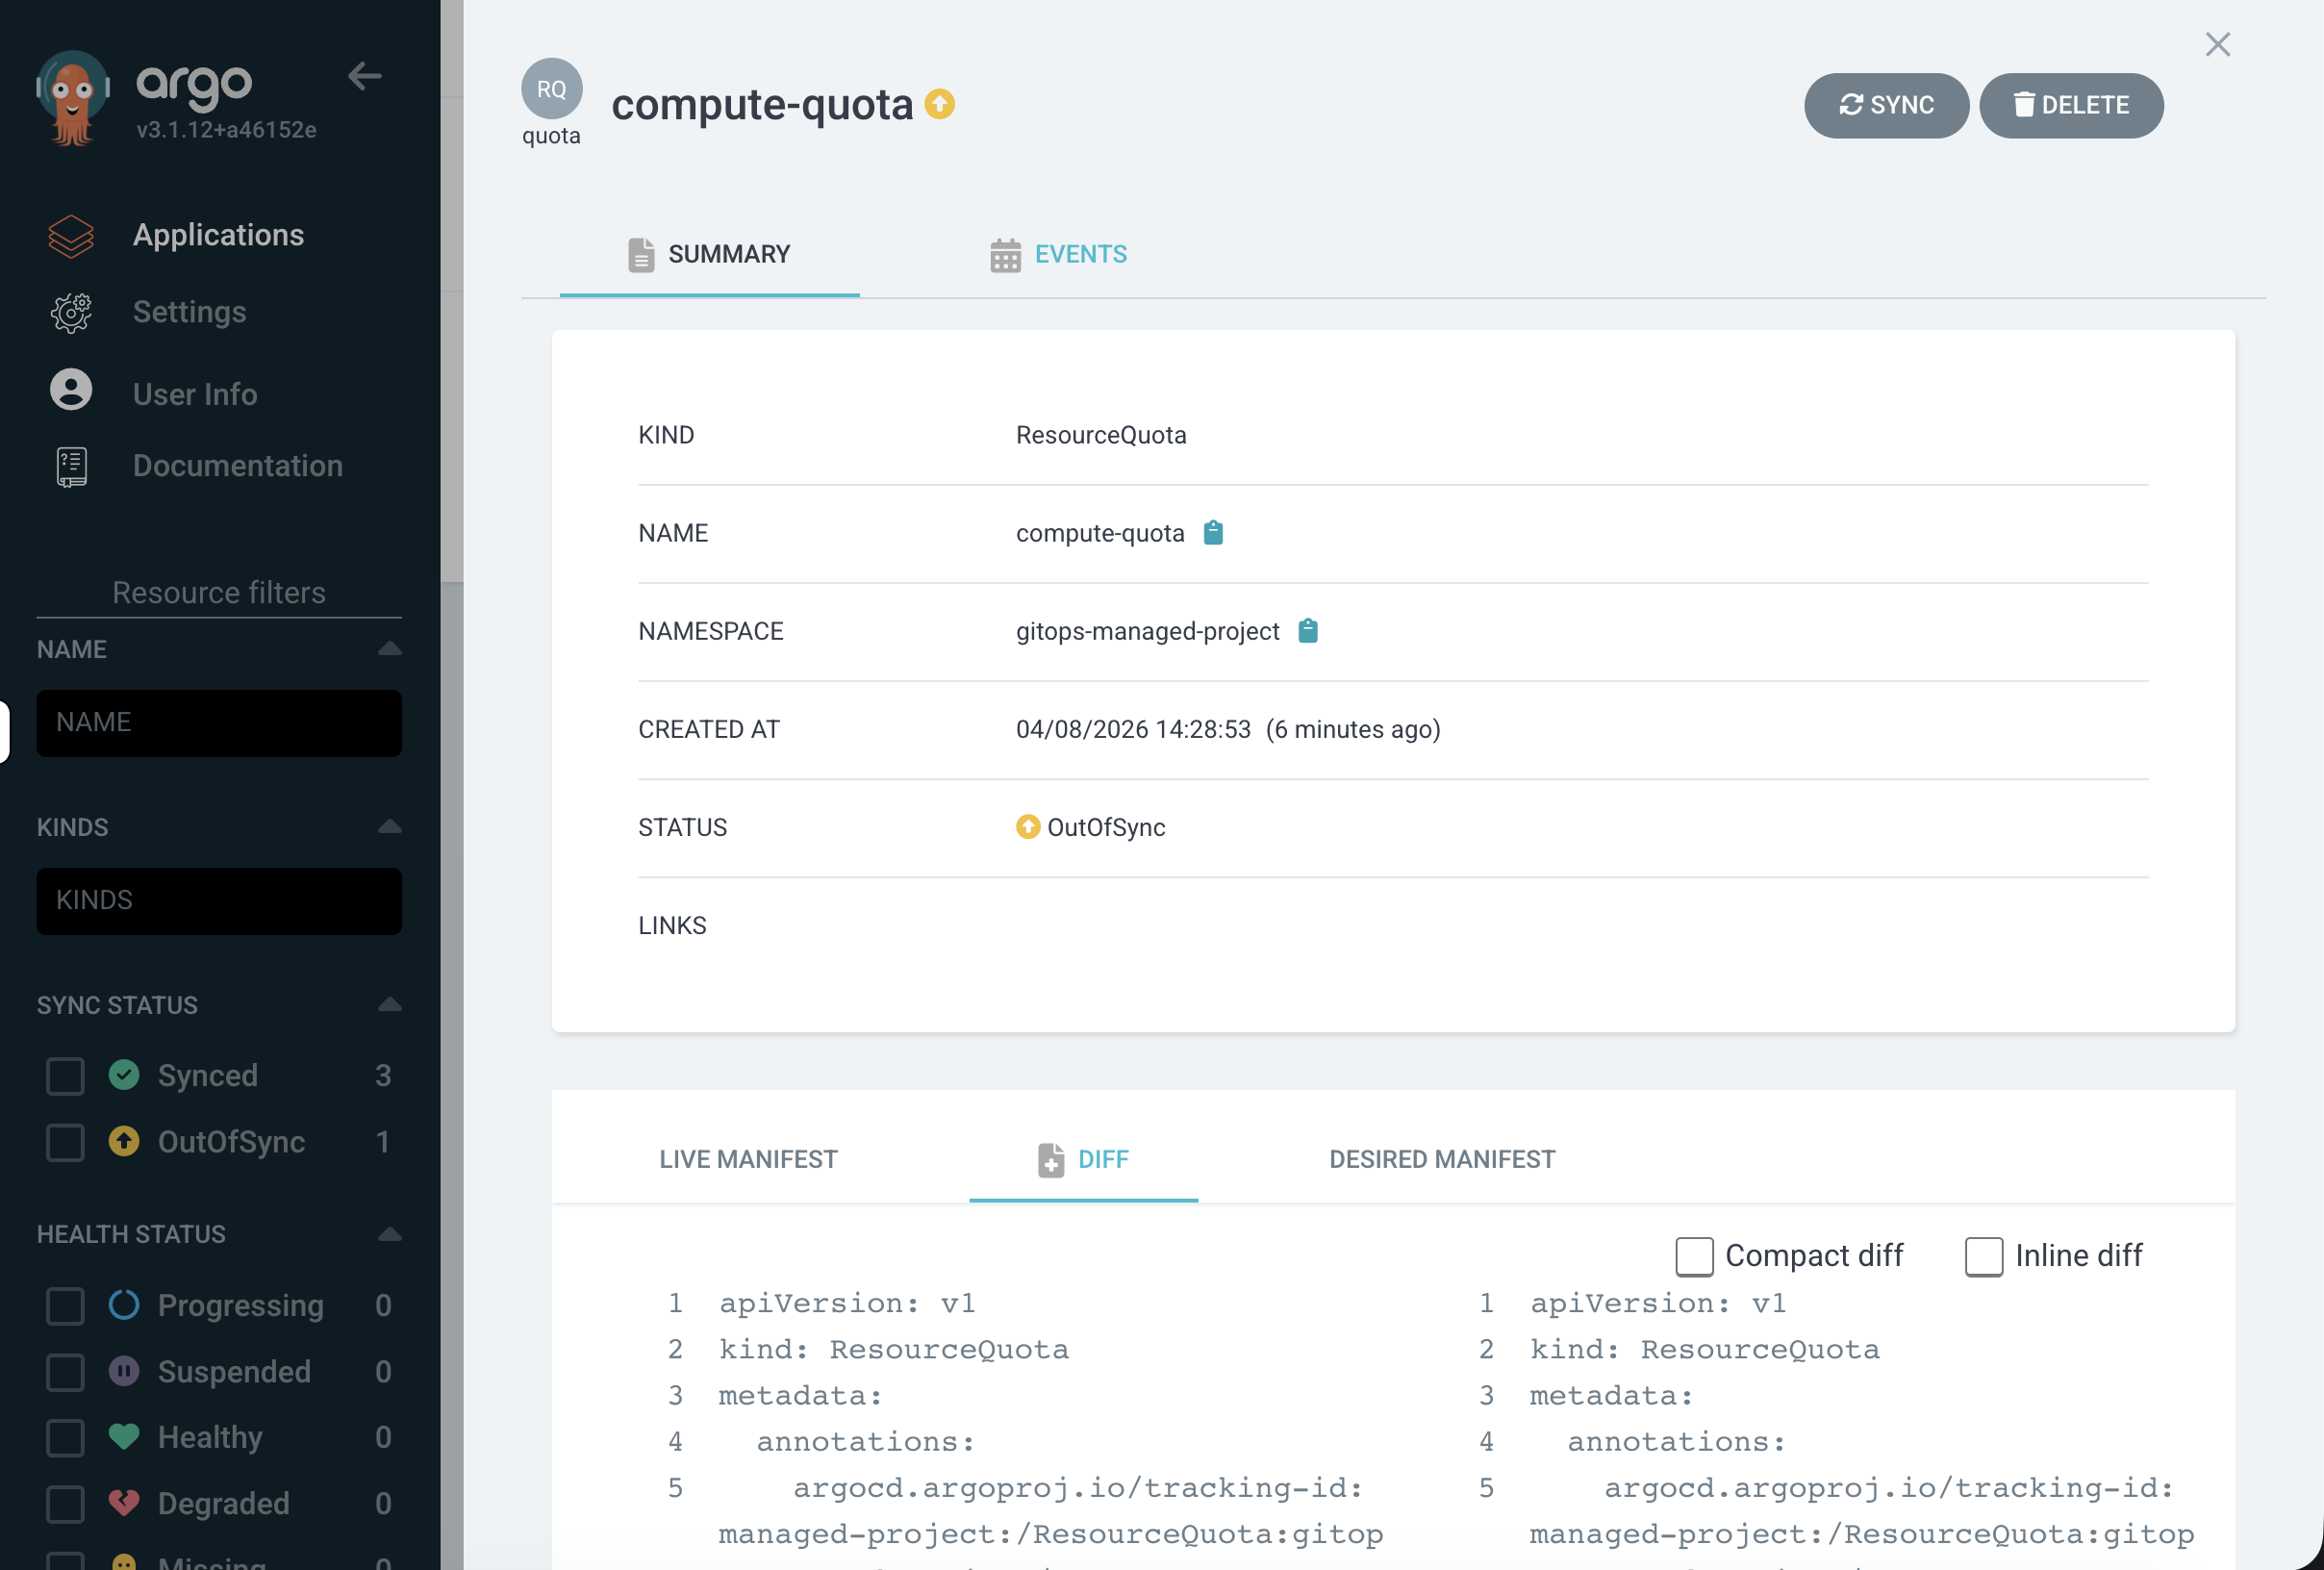Collapse the NAME filter section
Viewport: 2324px width, 1570px height.
[390, 649]
